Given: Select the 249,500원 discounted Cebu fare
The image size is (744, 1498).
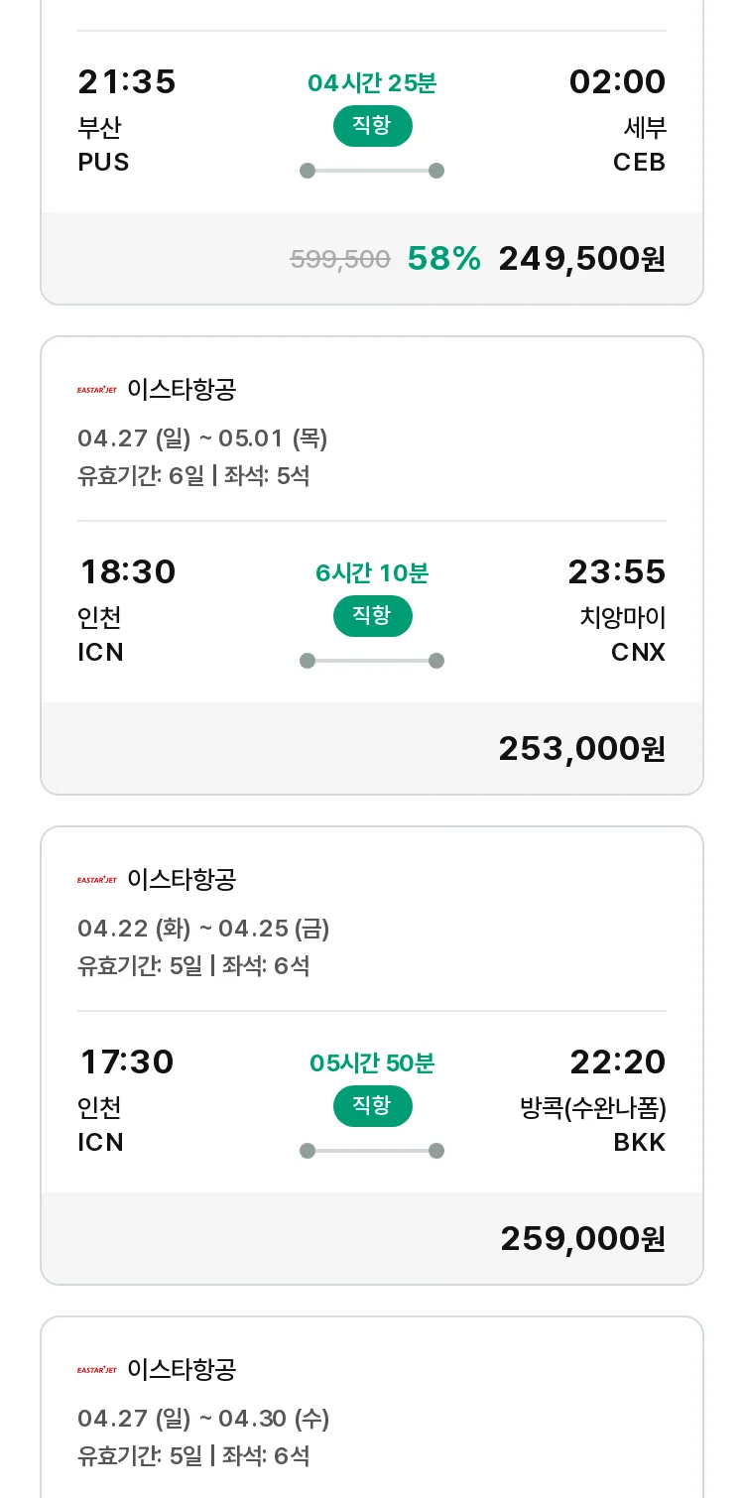Looking at the screenshot, I should click(x=581, y=259).
